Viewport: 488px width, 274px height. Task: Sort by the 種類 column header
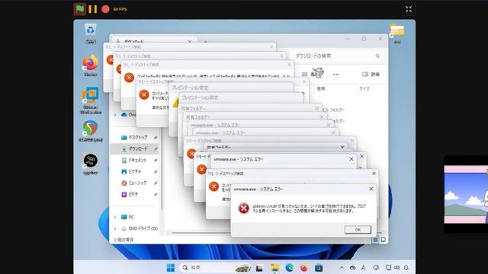(321, 88)
